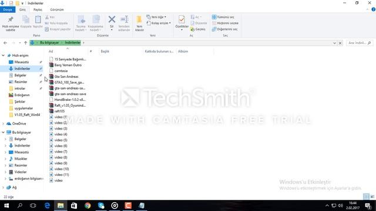Click Kes in the ribbon
Screen dimensions: 376x211
click(x=50, y=17)
